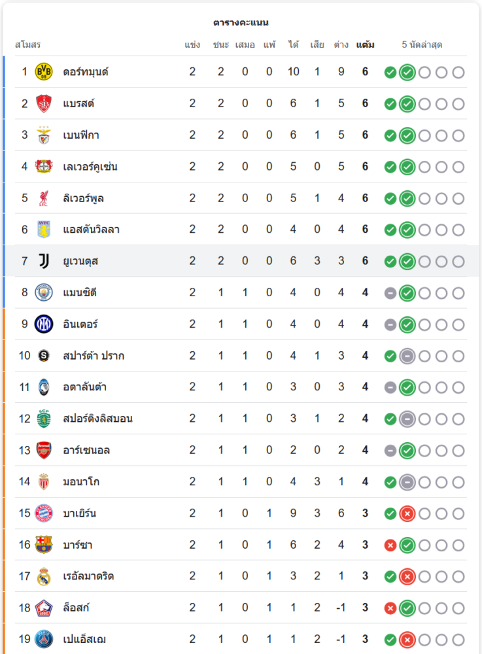Click the Arsenal club badge

44,450
